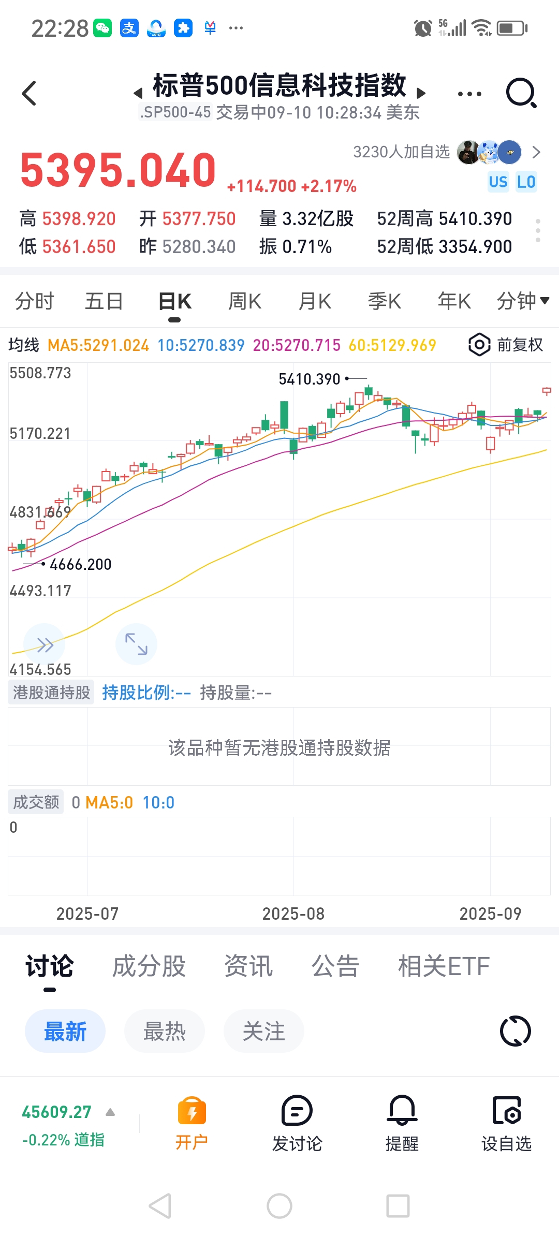Tap the 10:5270.839 moving average value

click(201, 345)
